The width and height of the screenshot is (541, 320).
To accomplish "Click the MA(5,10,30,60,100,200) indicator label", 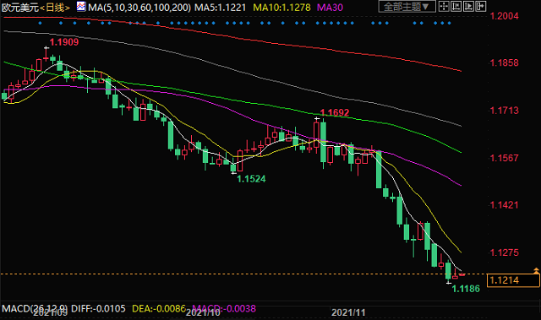I will click(x=139, y=8).
